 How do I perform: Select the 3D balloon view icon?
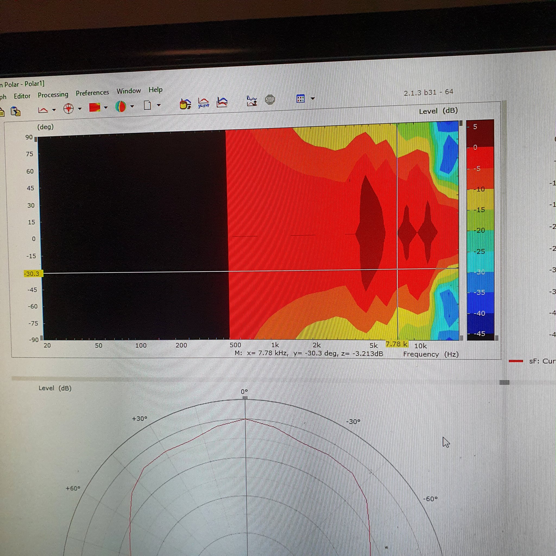click(x=121, y=106)
